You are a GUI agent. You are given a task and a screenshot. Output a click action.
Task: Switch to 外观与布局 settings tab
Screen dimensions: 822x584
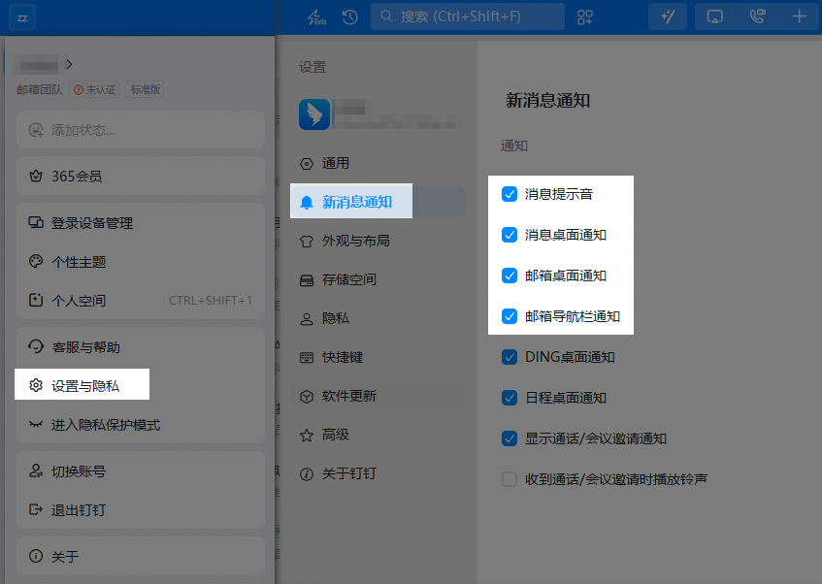coord(355,241)
